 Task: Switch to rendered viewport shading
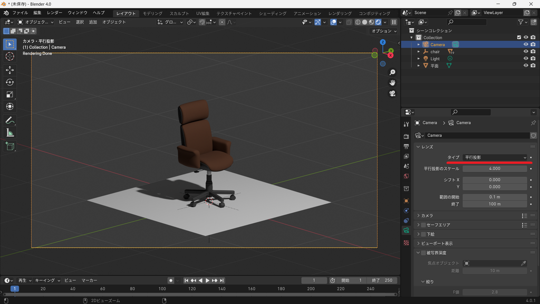click(x=378, y=22)
